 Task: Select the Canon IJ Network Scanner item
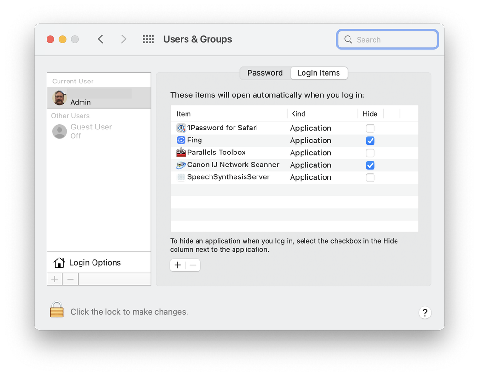pos(233,165)
